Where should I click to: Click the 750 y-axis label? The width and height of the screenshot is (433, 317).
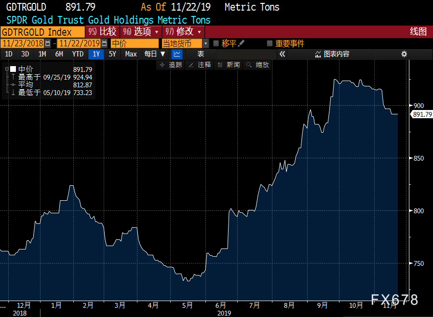point(419,263)
